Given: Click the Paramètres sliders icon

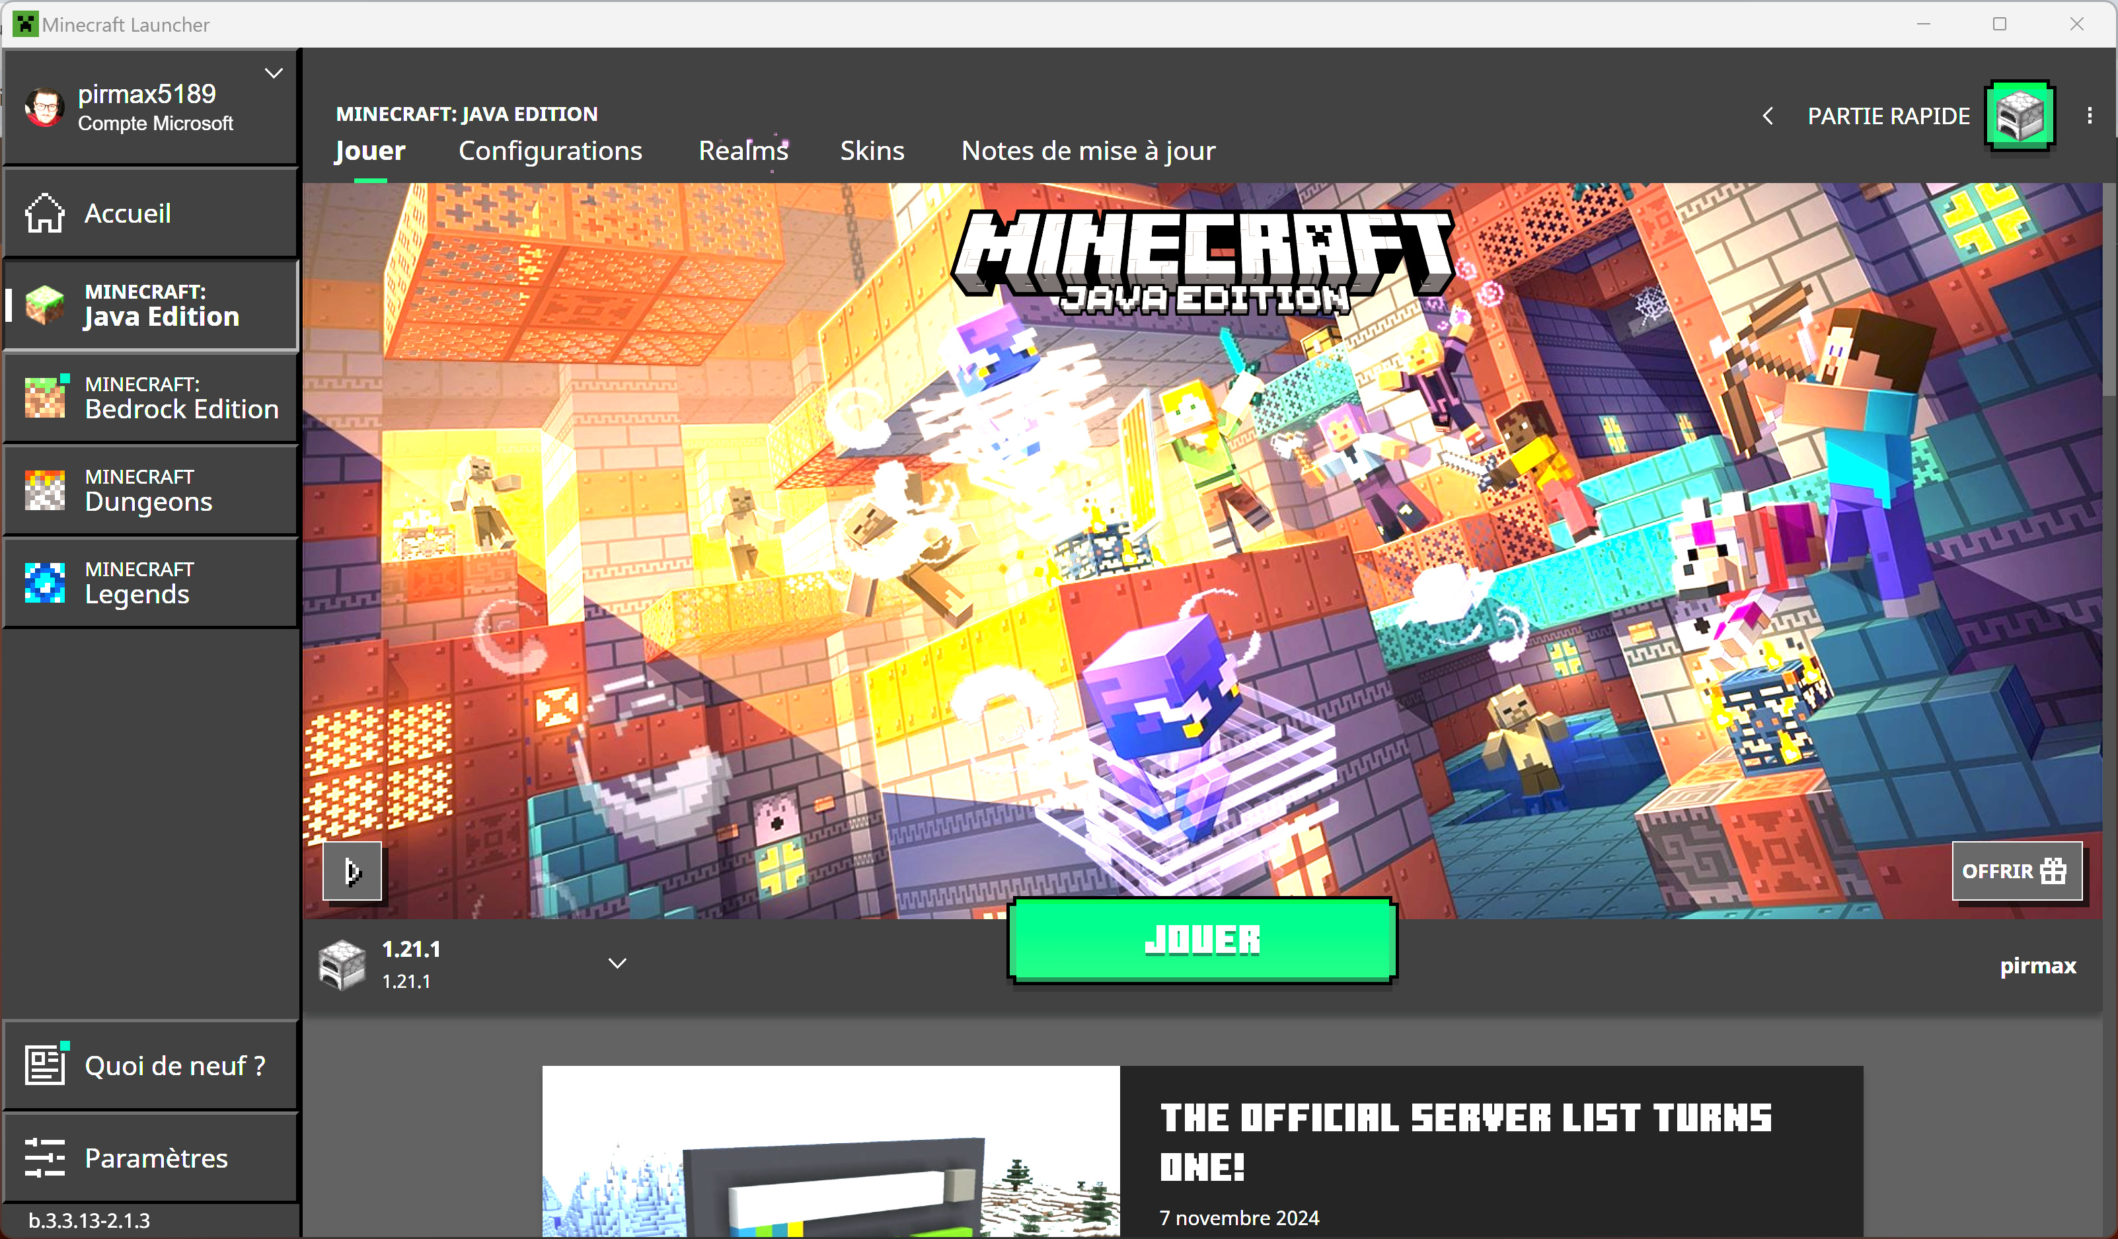Looking at the screenshot, I should [x=44, y=1158].
